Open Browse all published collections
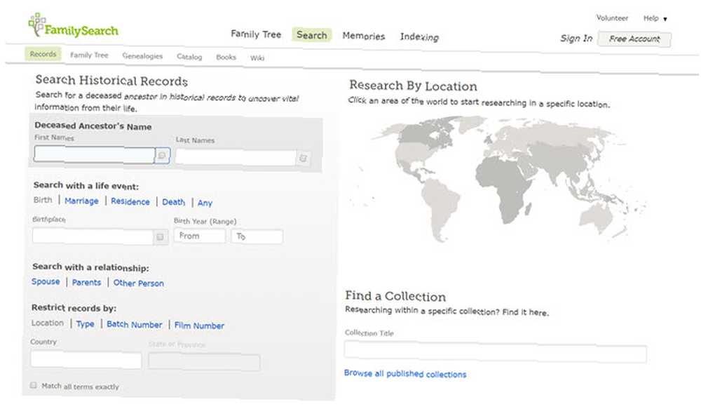701x409 pixels. (x=405, y=374)
